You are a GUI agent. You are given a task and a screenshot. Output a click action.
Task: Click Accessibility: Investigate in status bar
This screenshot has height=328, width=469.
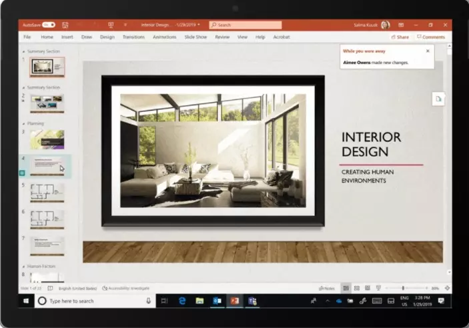[x=125, y=288]
